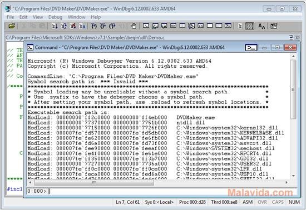The image size is (306, 210).
Task: Click the Sys 0:<Local> status entry
Action: (x=159, y=202)
